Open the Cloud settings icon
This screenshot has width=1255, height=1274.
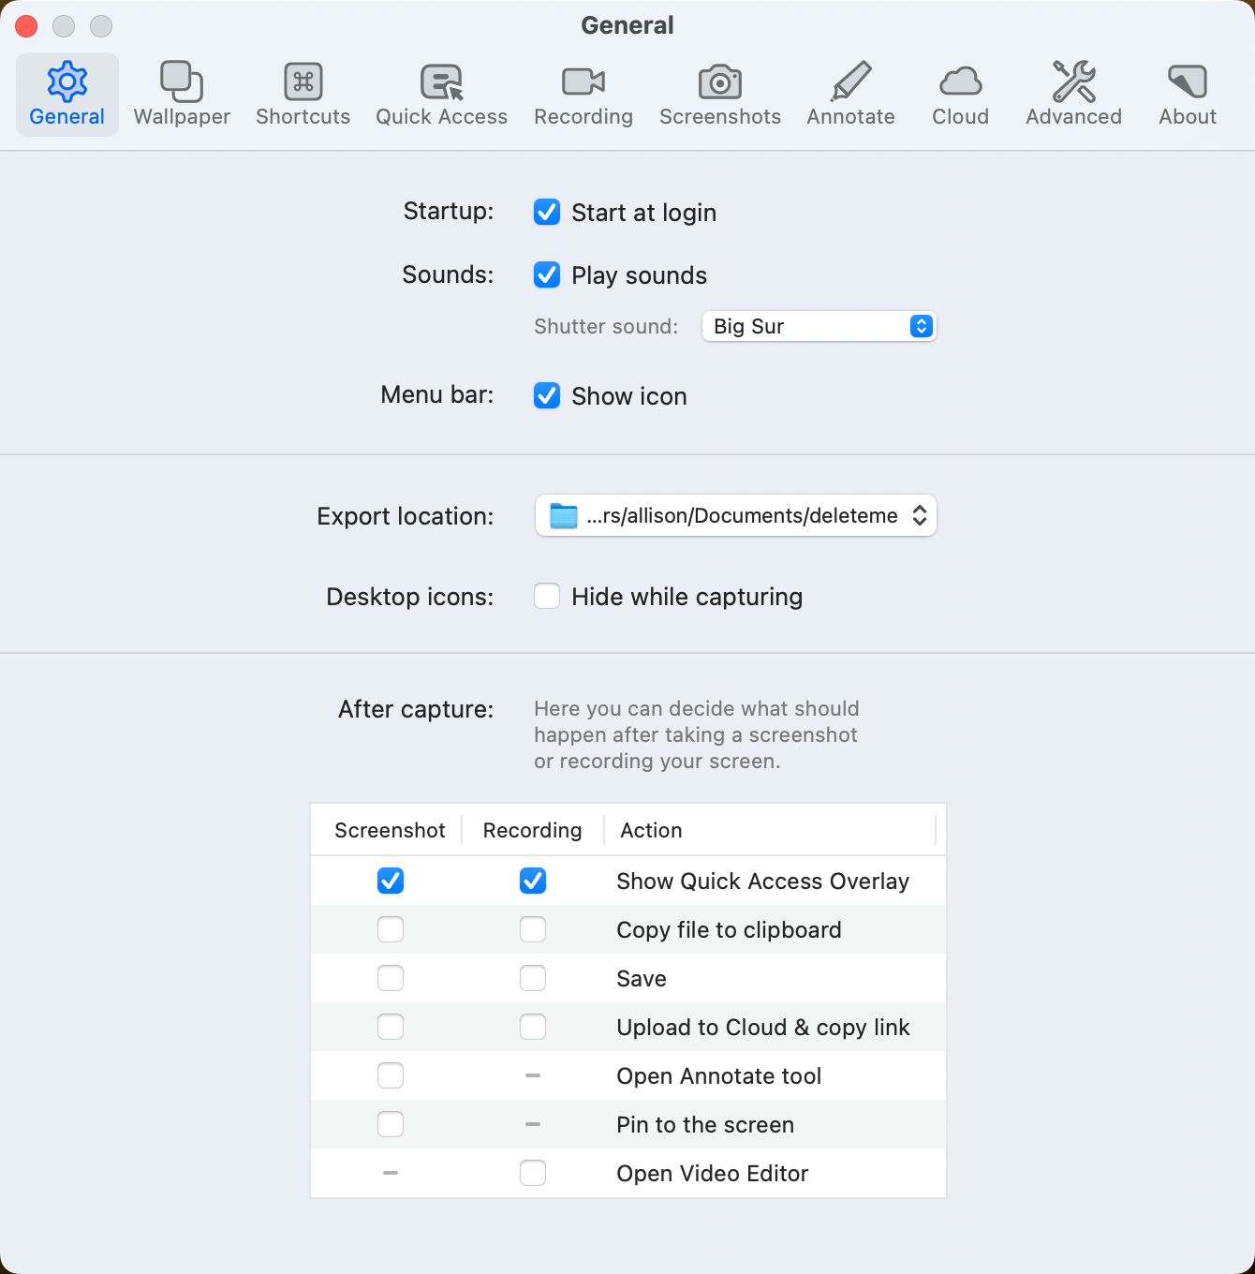click(x=960, y=82)
